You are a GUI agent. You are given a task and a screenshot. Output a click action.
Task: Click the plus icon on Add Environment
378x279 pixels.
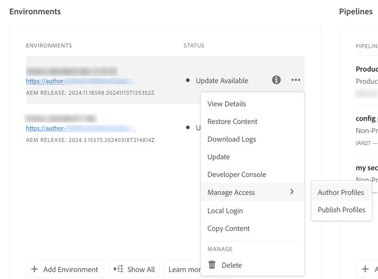point(34,269)
